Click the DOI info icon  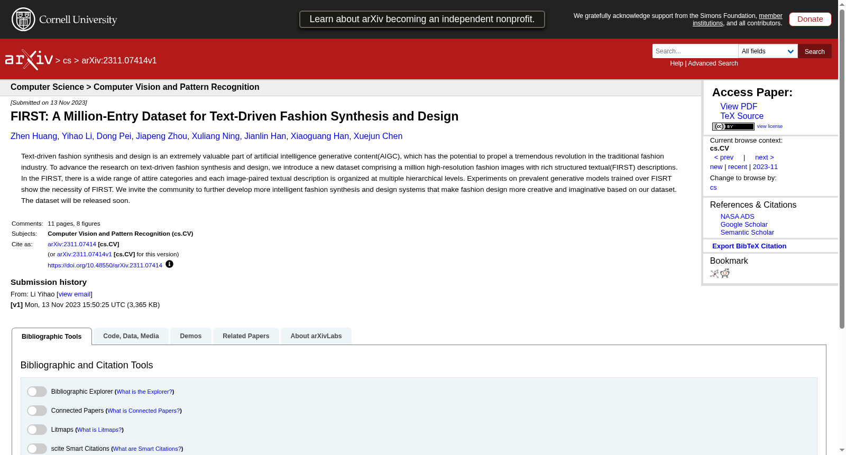click(169, 264)
